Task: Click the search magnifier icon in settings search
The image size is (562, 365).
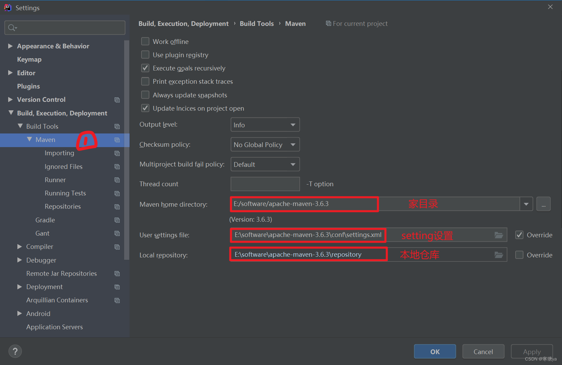Action: 12,28
